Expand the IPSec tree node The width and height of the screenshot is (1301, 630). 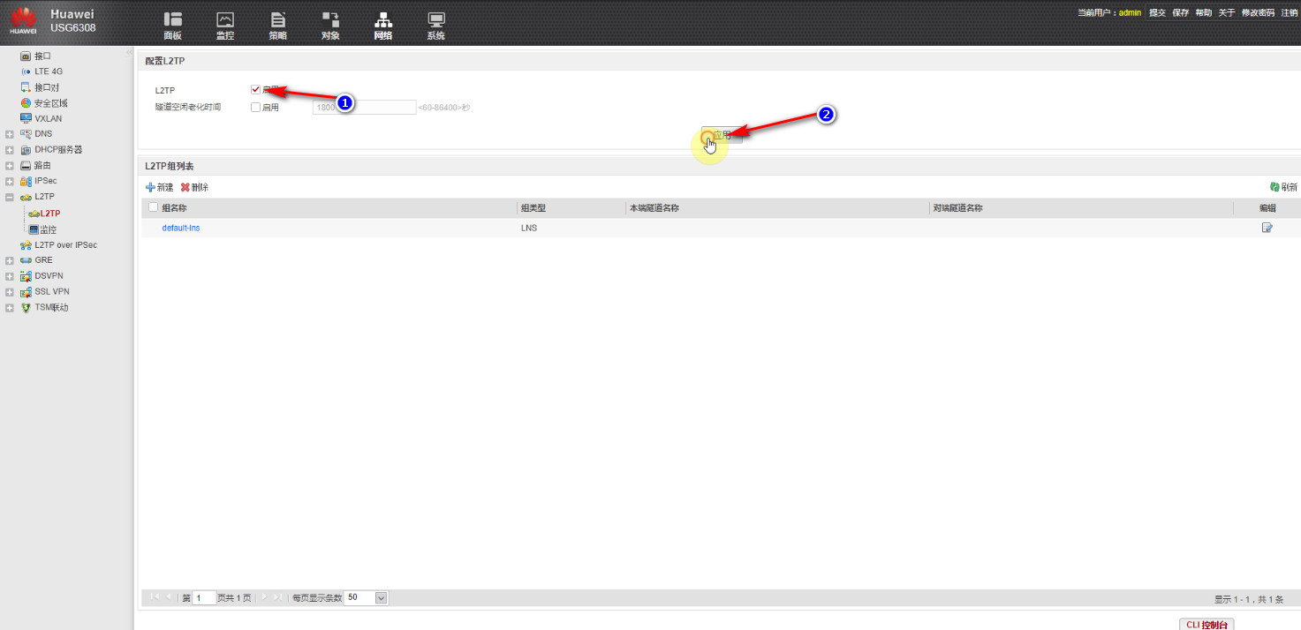tap(9, 181)
